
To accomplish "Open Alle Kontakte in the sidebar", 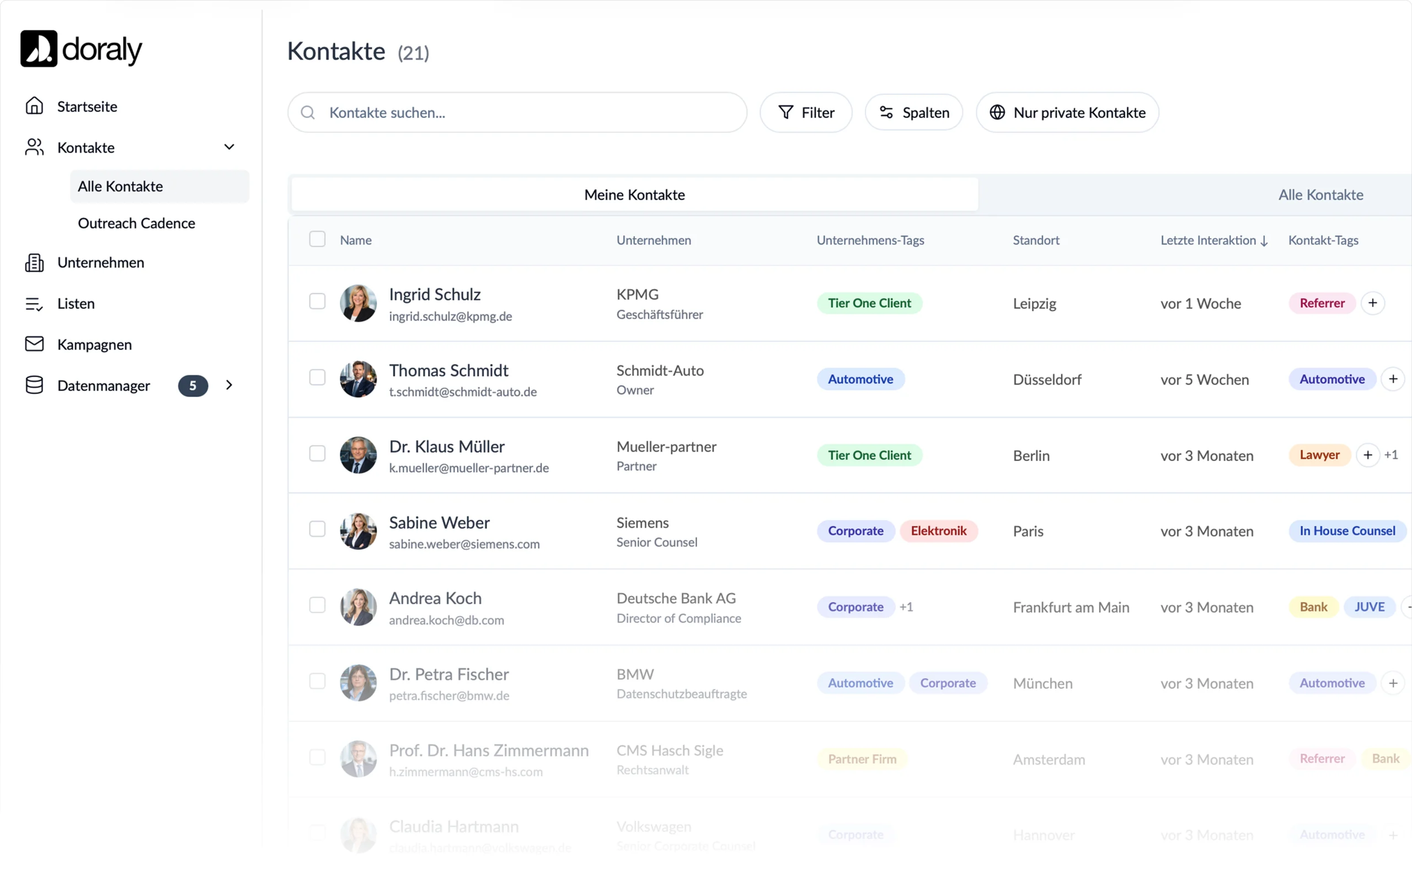I will click(x=159, y=186).
